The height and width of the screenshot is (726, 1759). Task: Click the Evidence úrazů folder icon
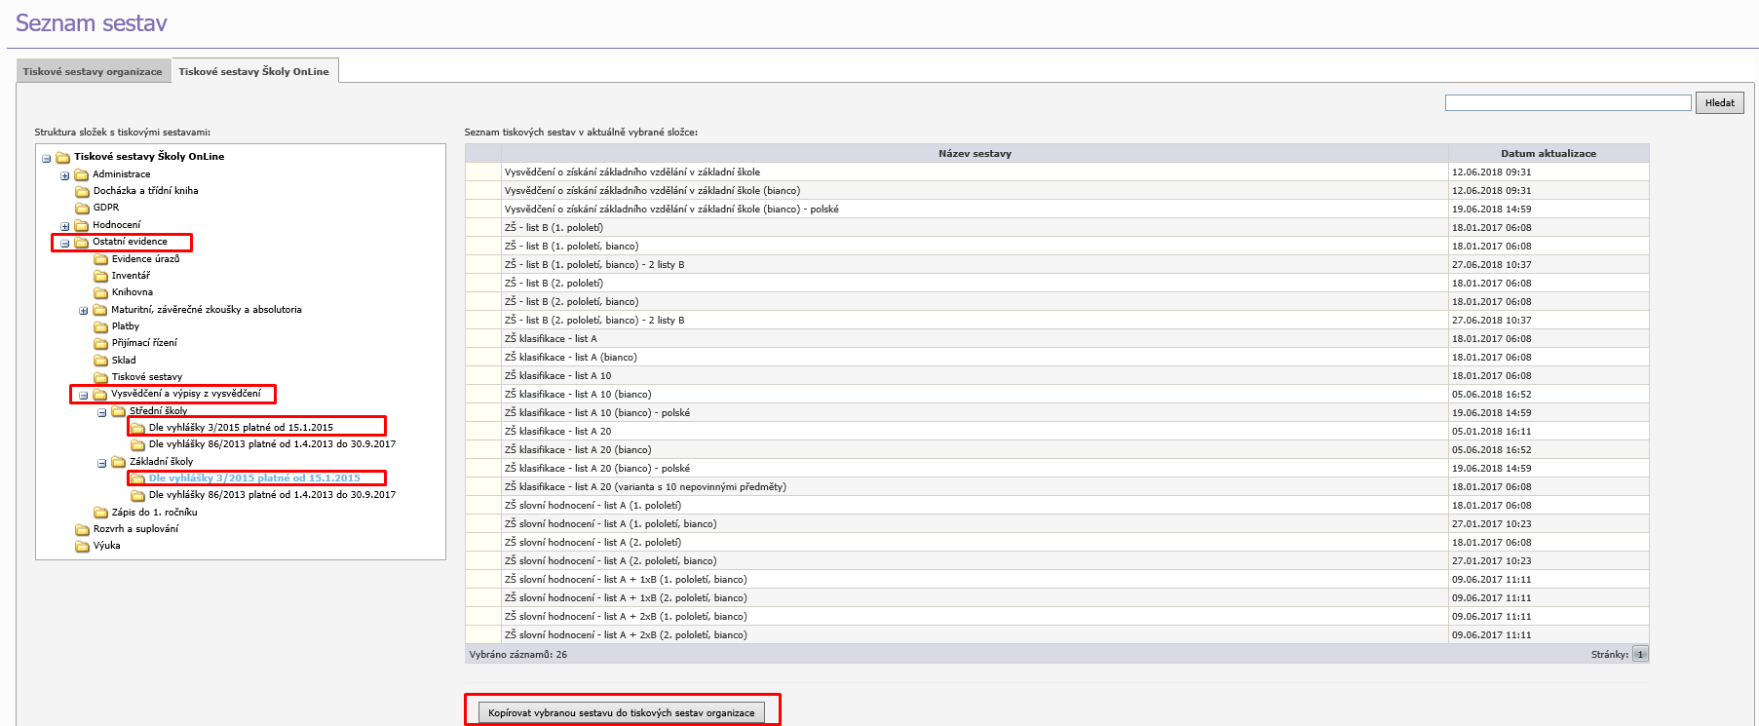tap(100, 259)
